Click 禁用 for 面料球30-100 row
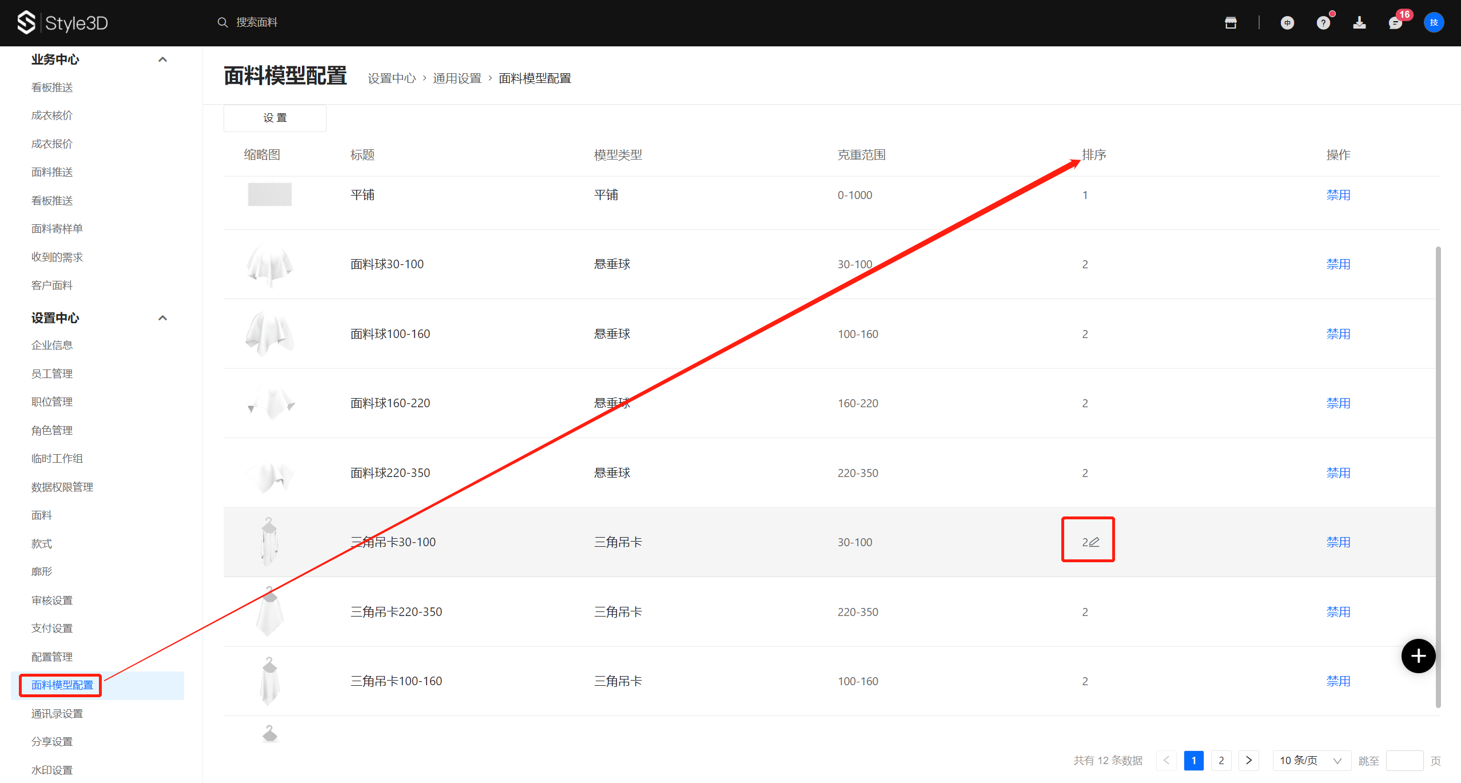Viewport: 1461px width, 783px height. point(1338,264)
